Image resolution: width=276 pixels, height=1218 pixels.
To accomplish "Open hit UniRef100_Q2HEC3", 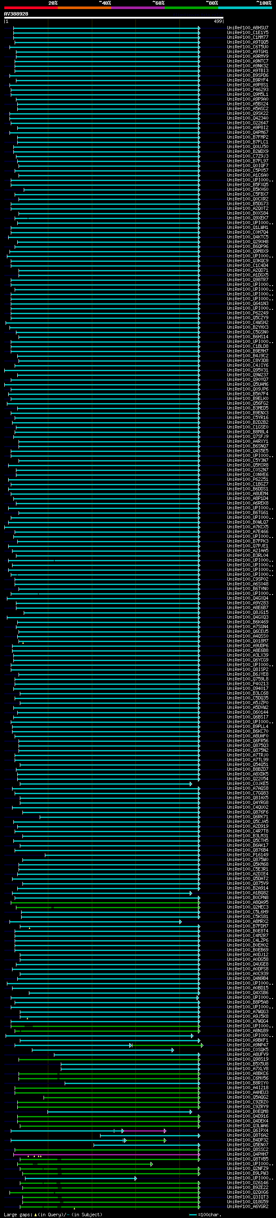I will coord(248,907).
